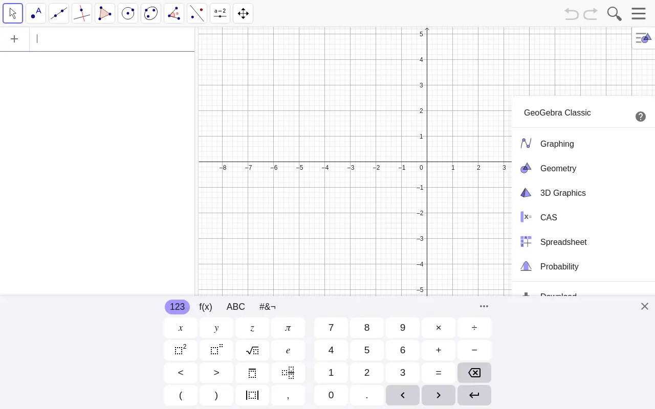
Task: Switch to Geometry perspective
Action: click(583, 168)
